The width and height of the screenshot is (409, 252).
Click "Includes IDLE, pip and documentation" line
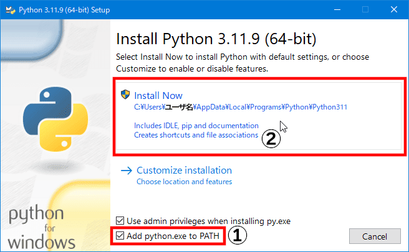[x=196, y=126]
